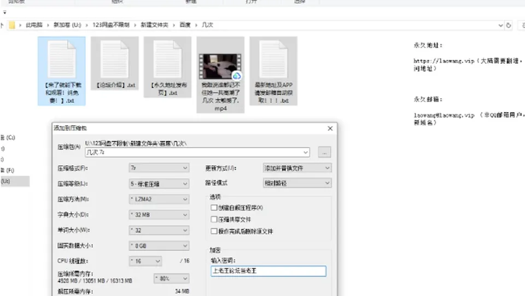
Task: Select (C:) drive in sidebar
Action: [x=8, y=137]
